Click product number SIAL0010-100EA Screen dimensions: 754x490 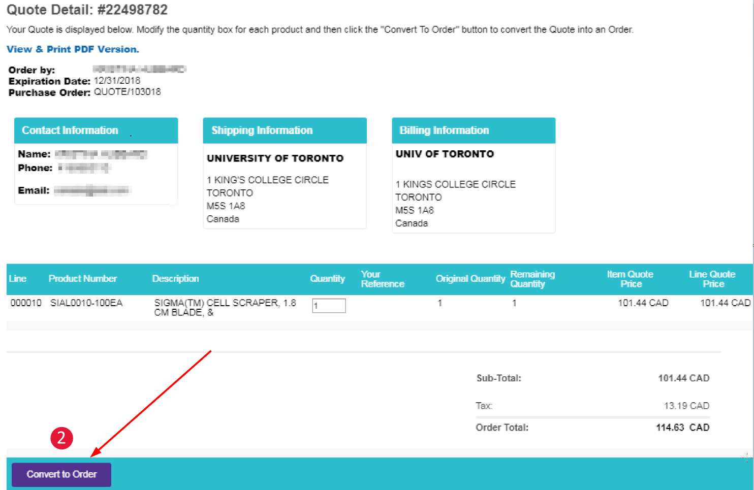(86, 303)
